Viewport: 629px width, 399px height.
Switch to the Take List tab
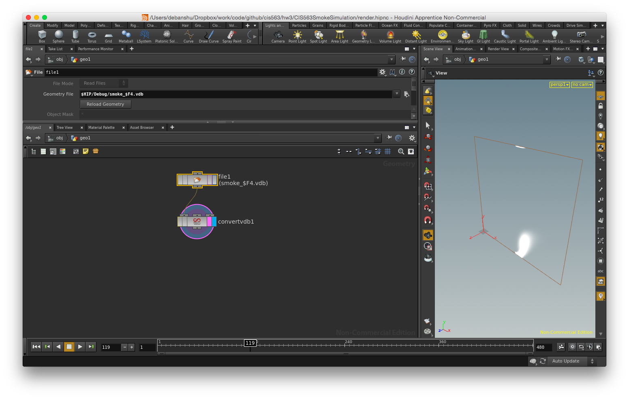click(56, 49)
